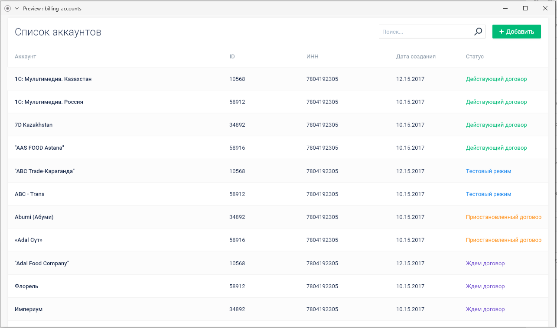Click the ID column header
The width and height of the screenshot is (557, 328).
(232, 57)
